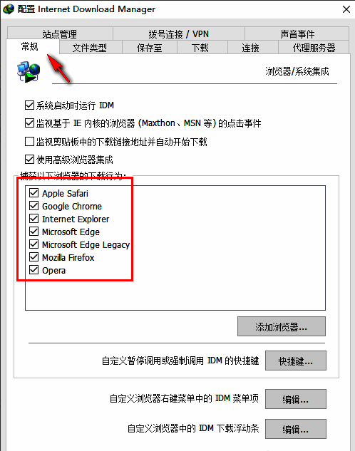Open the 保存至 tab
355x451 pixels.
coord(150,48)
